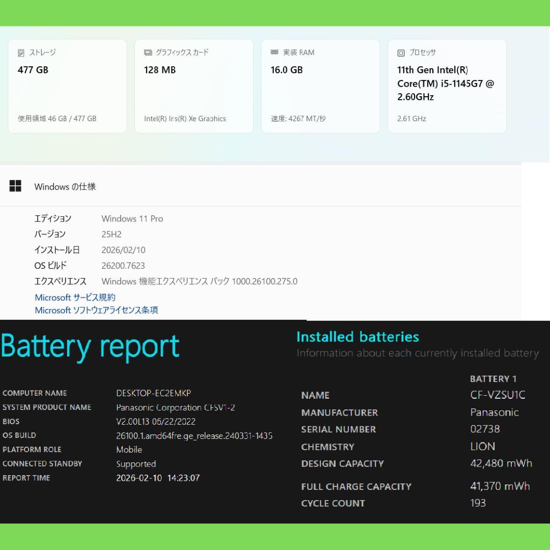Click the Installed batteries heading

pos(358,337)
